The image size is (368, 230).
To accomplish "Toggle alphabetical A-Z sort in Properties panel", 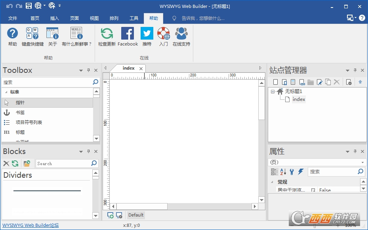I will click(283, 172).
